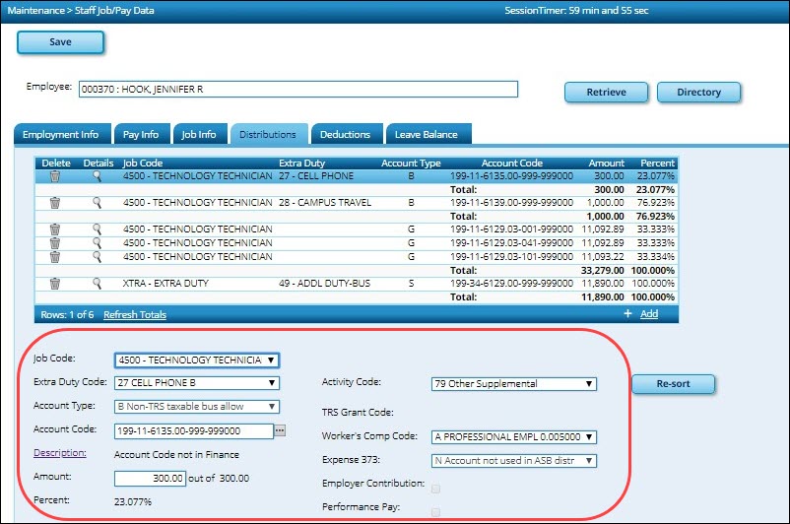The height and width of the screenshot is (524, 790).
Task: Delete the XTRA - EXTRA DUTY row
Action: click(x=55, y=283)
